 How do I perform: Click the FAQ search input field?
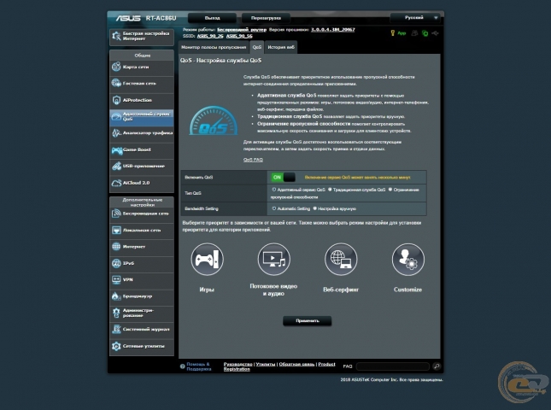tap(392, 366)
